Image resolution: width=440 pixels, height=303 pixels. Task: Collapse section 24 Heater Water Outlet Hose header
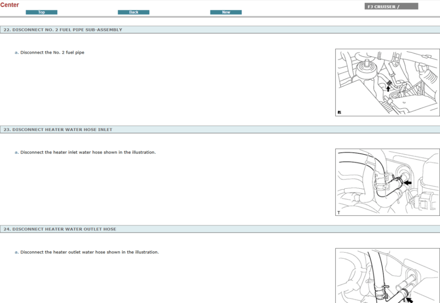[60, 229]
